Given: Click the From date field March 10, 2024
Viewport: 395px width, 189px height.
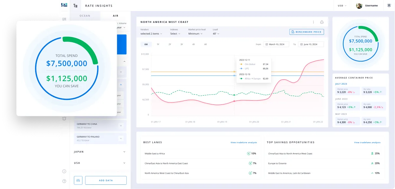Looking at the screenshot, I should point(276,44).
